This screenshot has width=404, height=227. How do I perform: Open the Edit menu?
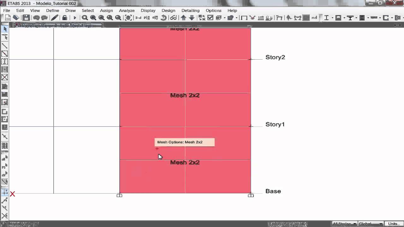(x=20, y=10)
